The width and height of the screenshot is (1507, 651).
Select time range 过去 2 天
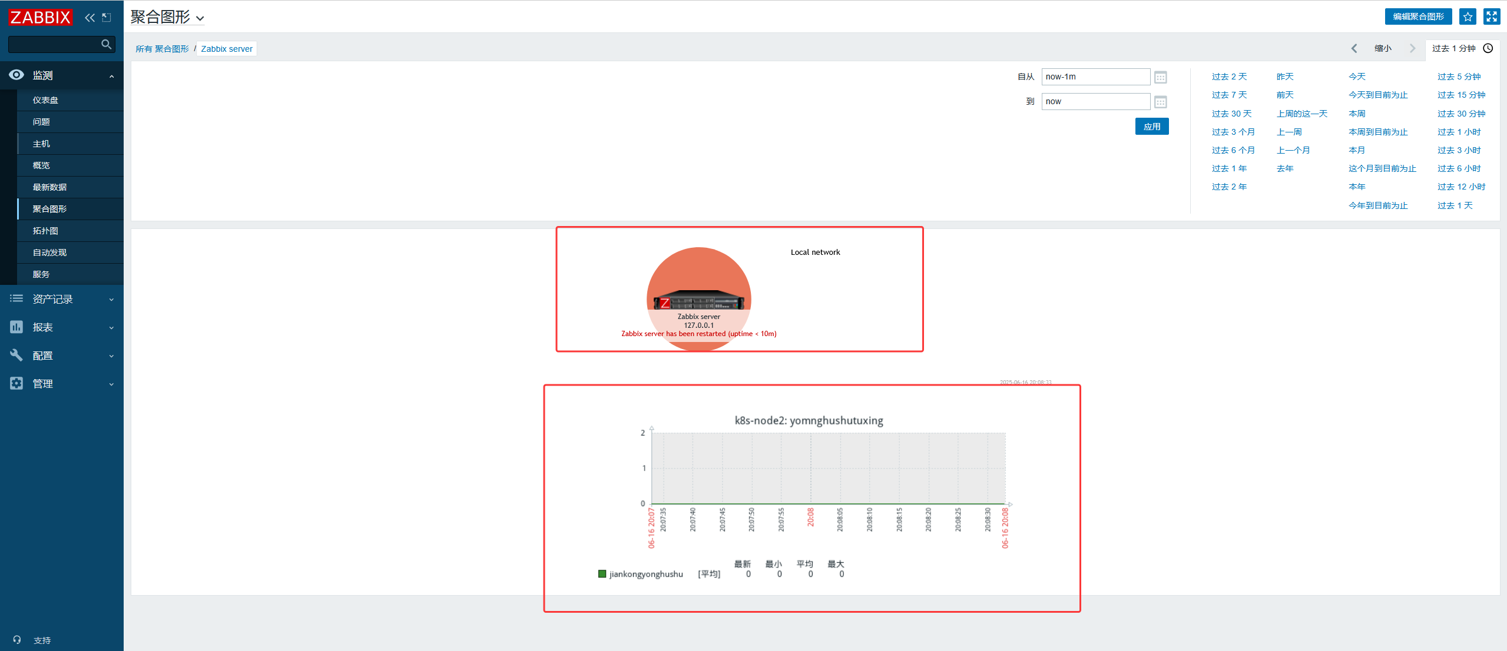(x=1229, y=77)
